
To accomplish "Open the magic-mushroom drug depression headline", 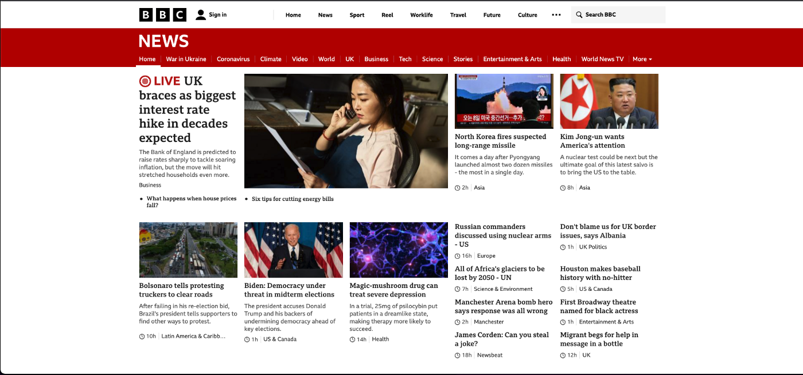I will tap(394, 290).
